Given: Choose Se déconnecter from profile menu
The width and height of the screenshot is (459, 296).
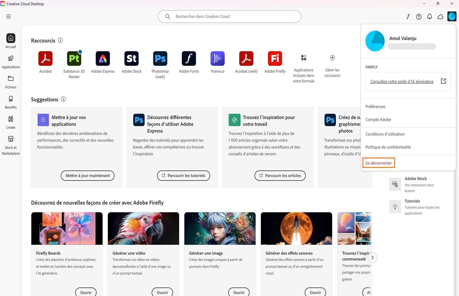Looking at the screenshot, I should [378, 163].
